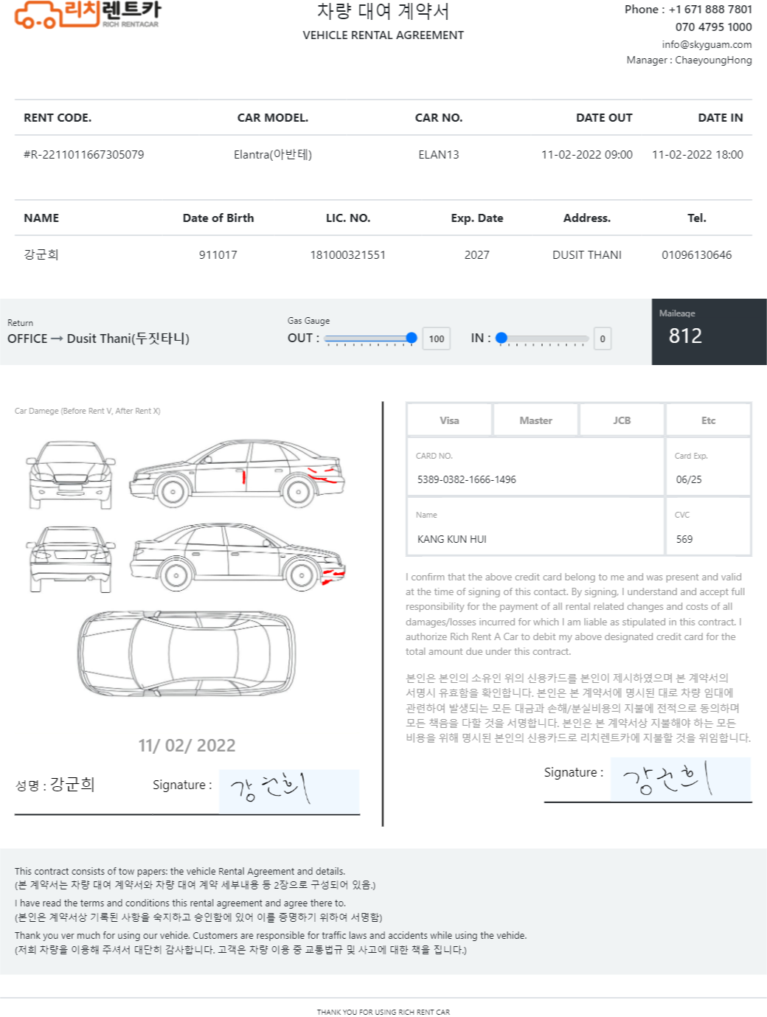Click the CVC field
Image resolution: width=767 pixels, height=1017 pixels.
708,526
